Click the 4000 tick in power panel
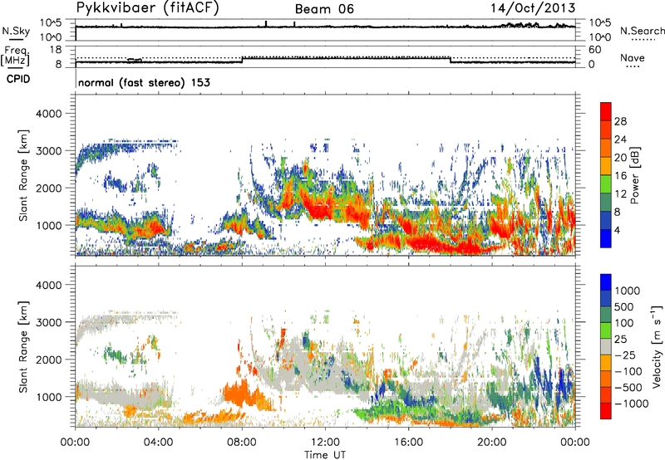Image resolution: width=665 pixels, height=460 pixels. (48, 114)
